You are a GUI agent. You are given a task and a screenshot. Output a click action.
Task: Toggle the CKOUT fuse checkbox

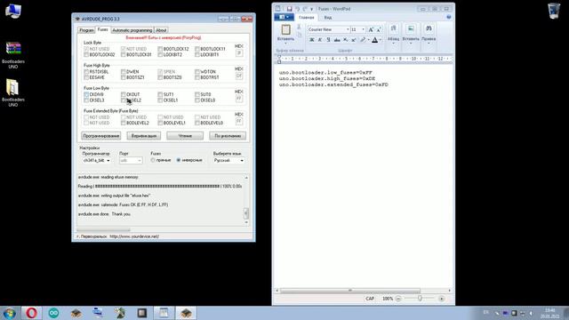(123, 94)
